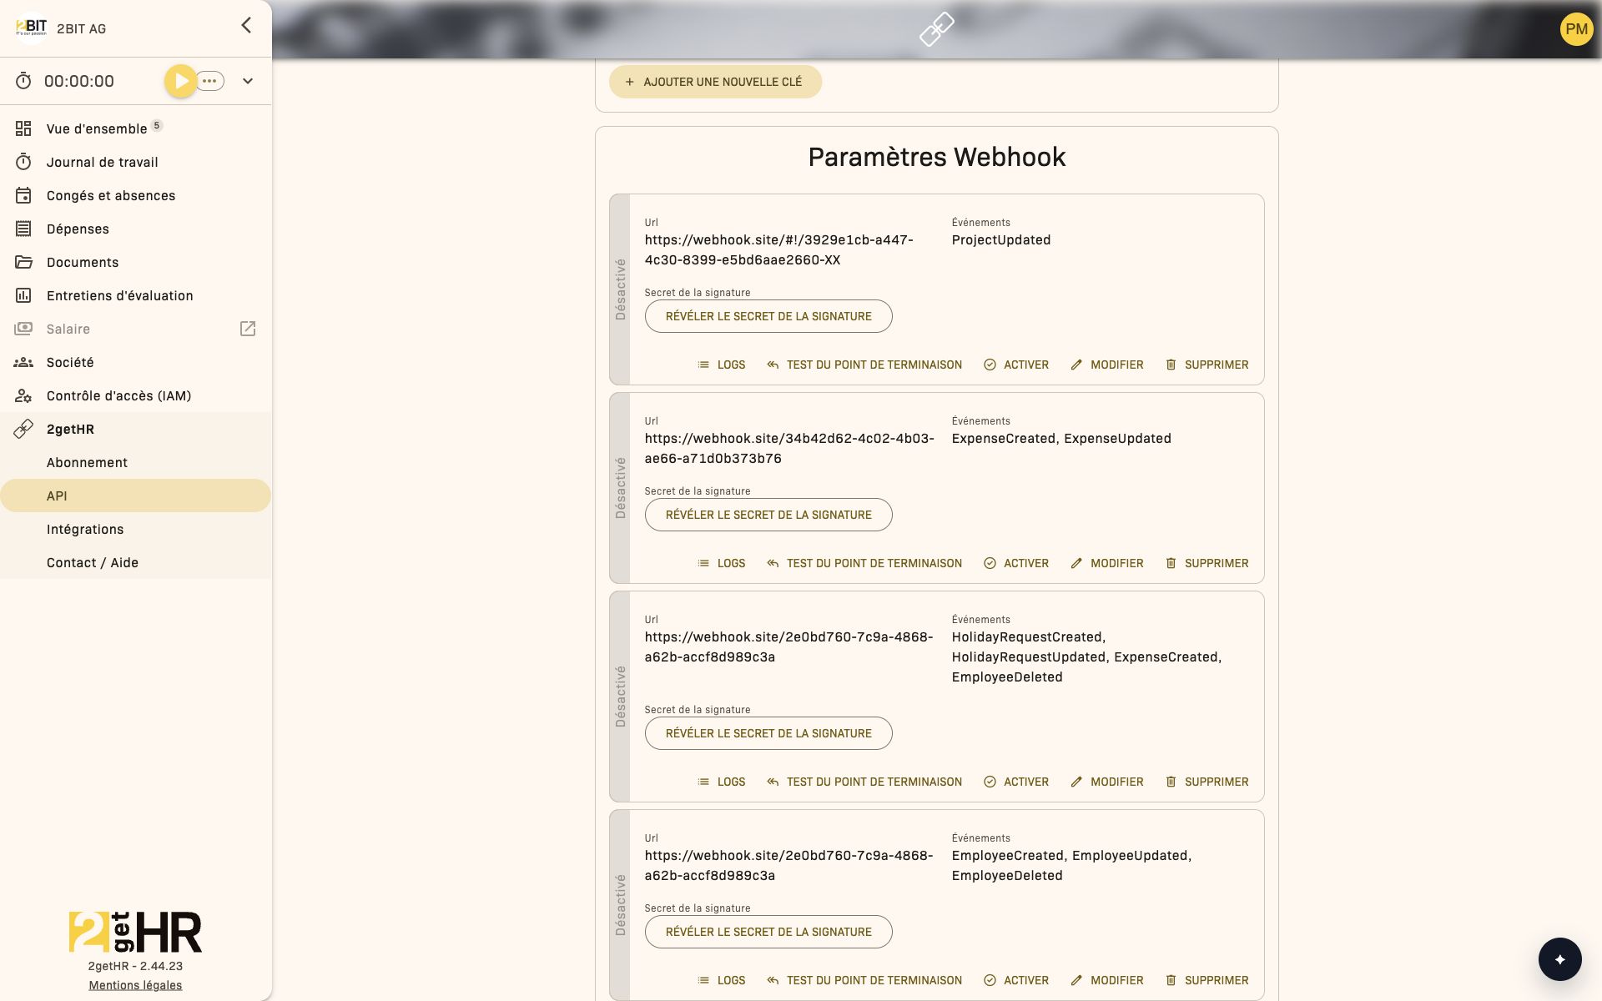
Task: Open timer options with the three-dot button
Action: 210,81
